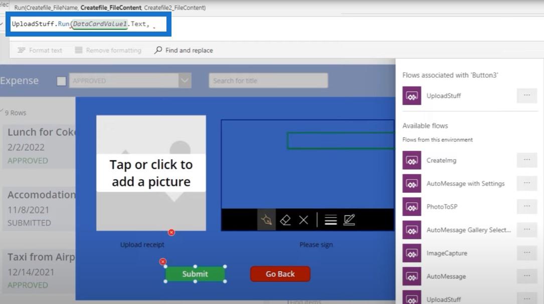Click the text input inside signature area
The height and width of the screenshot is (304, 544).
coord(340,141)
